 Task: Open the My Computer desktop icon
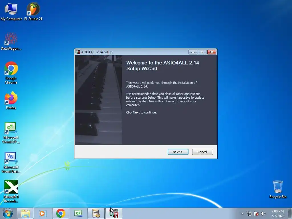11,12
